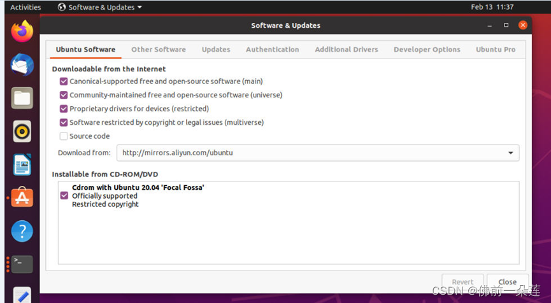Image resolution: width=551 pixels, height=303 pixels.
Task: Uncheck Cdrom with Ubuntu 20.04 Focal Fossa
Action: tap(64, 195)
